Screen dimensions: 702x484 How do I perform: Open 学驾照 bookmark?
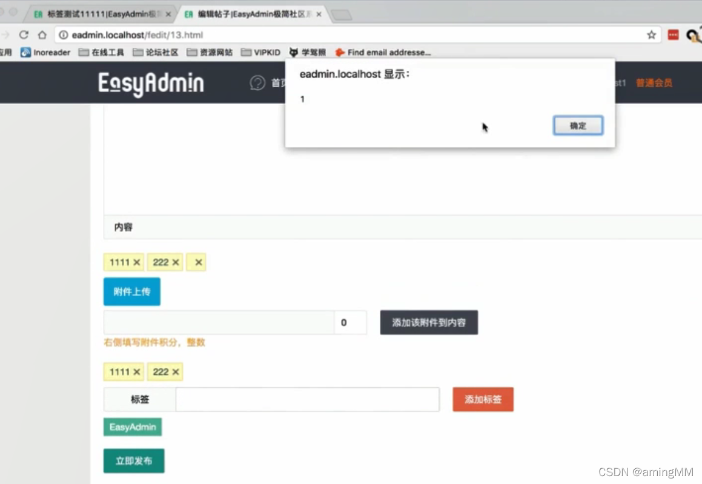[308, 52]
